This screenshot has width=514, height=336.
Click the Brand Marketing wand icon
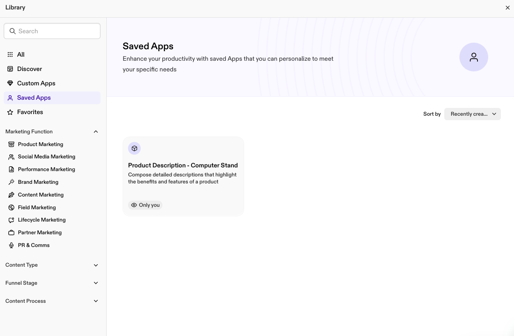click(x=11, y=182)
